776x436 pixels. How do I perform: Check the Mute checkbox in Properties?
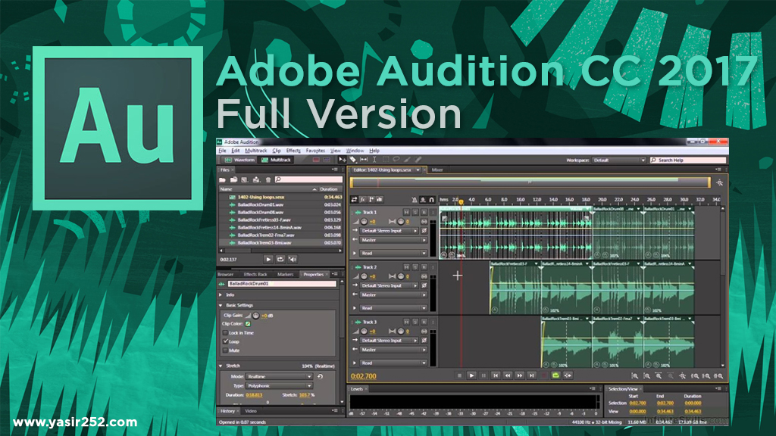click(x=225, y=350)
